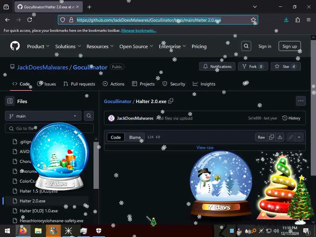Collapse the file tree side panel icon
Screen dimensions: 316x237
10,101
